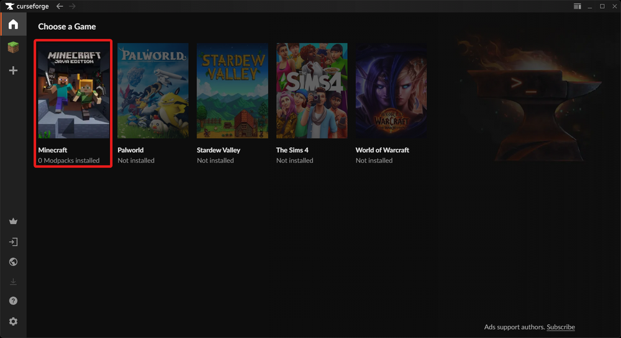The width and height of the screenshot is (621, 338).
Task: Choose The Sims 4 game cover
Action: (312, 91)
